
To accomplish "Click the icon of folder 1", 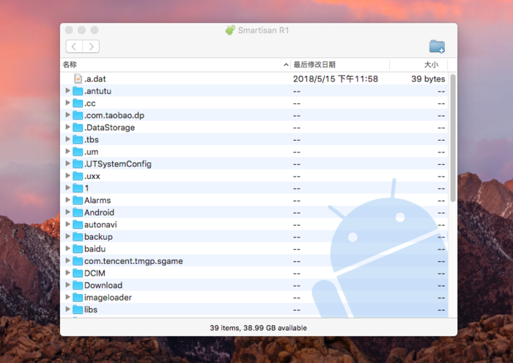I will [78, 188].
